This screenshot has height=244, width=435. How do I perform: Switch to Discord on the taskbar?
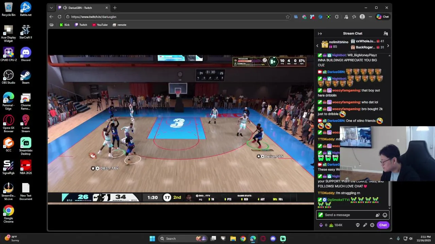pyautogui.click(x=273, y=239)
